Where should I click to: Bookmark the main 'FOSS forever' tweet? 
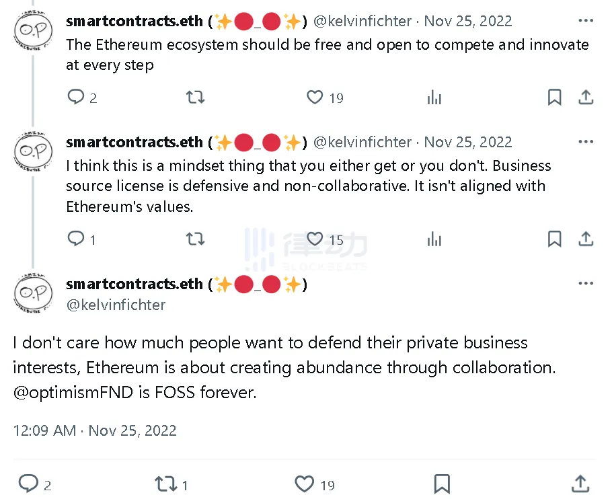tap(442, 484)
